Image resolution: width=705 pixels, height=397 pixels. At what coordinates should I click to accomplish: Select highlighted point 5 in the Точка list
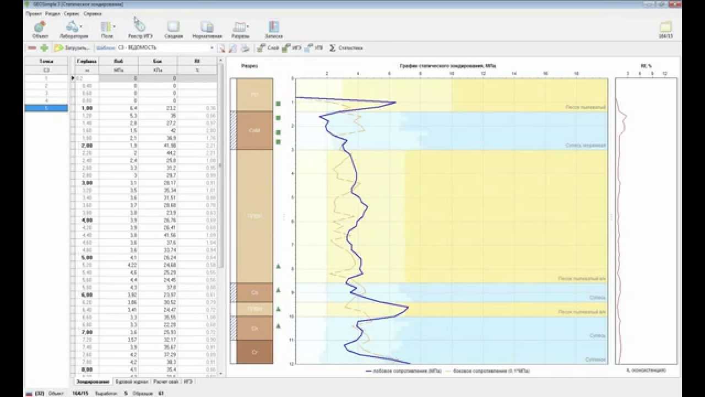click(46, 108)
